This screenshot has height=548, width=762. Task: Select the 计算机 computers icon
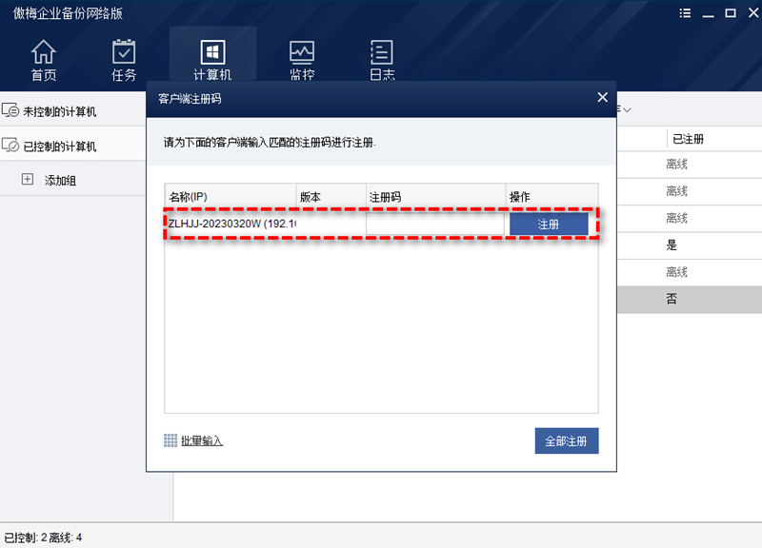coord(211,59)
